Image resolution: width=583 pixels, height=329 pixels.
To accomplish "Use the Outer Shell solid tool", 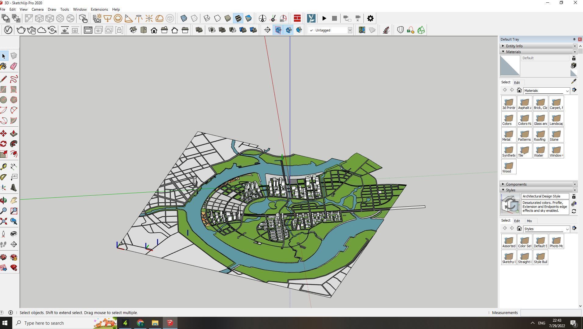I will point(199,30).
